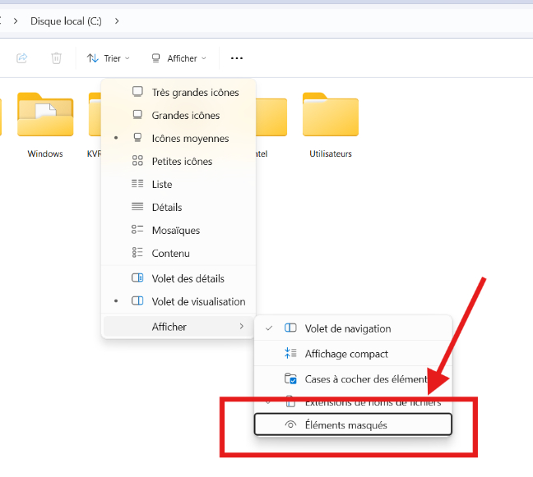Screen dimensions: 533x477
Task: Select Icônes moyennes view
Action: click(178, 139)
